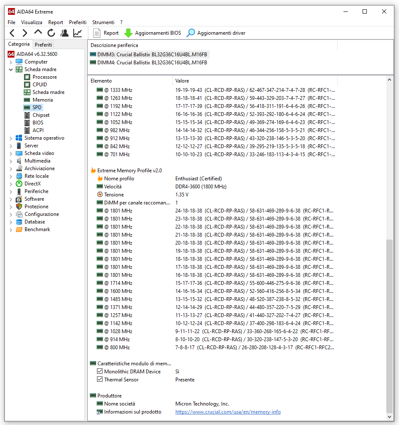Toggle the Monolithic DRAM Device checkbox
This screenshot has height=425, width=399.
point(100,371)
